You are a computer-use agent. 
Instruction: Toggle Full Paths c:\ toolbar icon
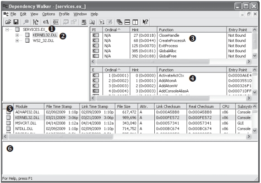46,22
